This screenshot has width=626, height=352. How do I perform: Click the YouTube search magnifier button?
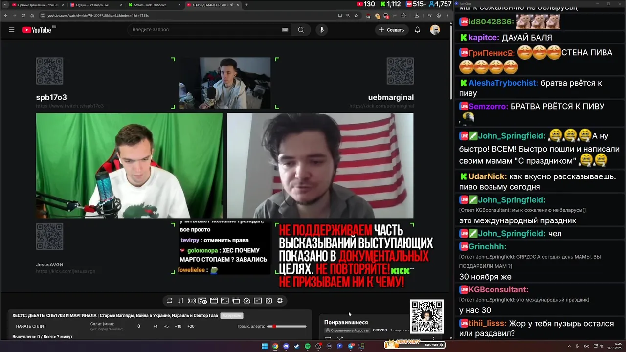(301, 30)
